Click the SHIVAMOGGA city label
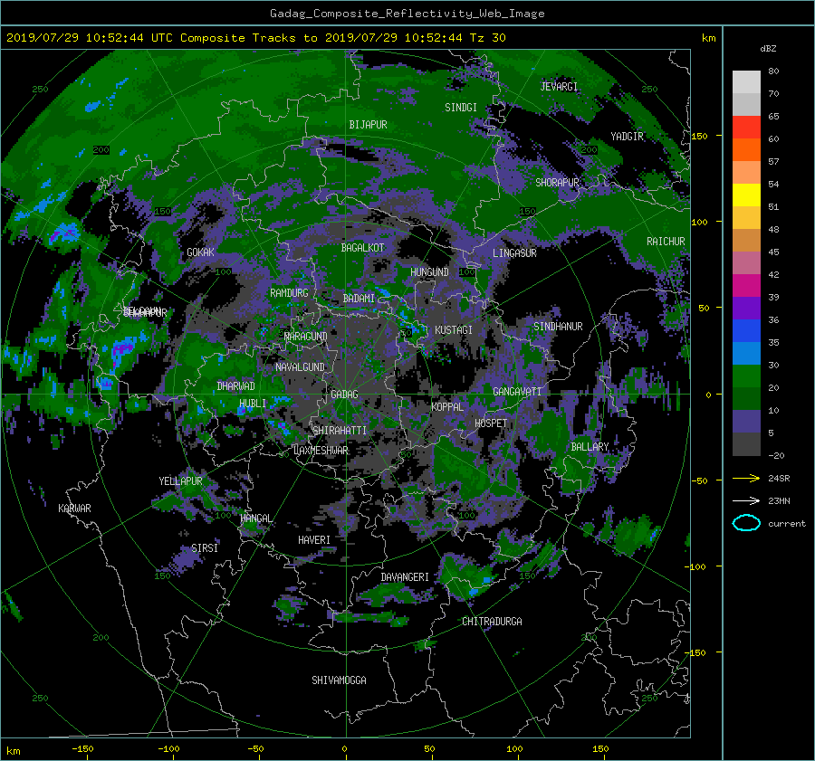815x761 pixels. pos(339,680)
